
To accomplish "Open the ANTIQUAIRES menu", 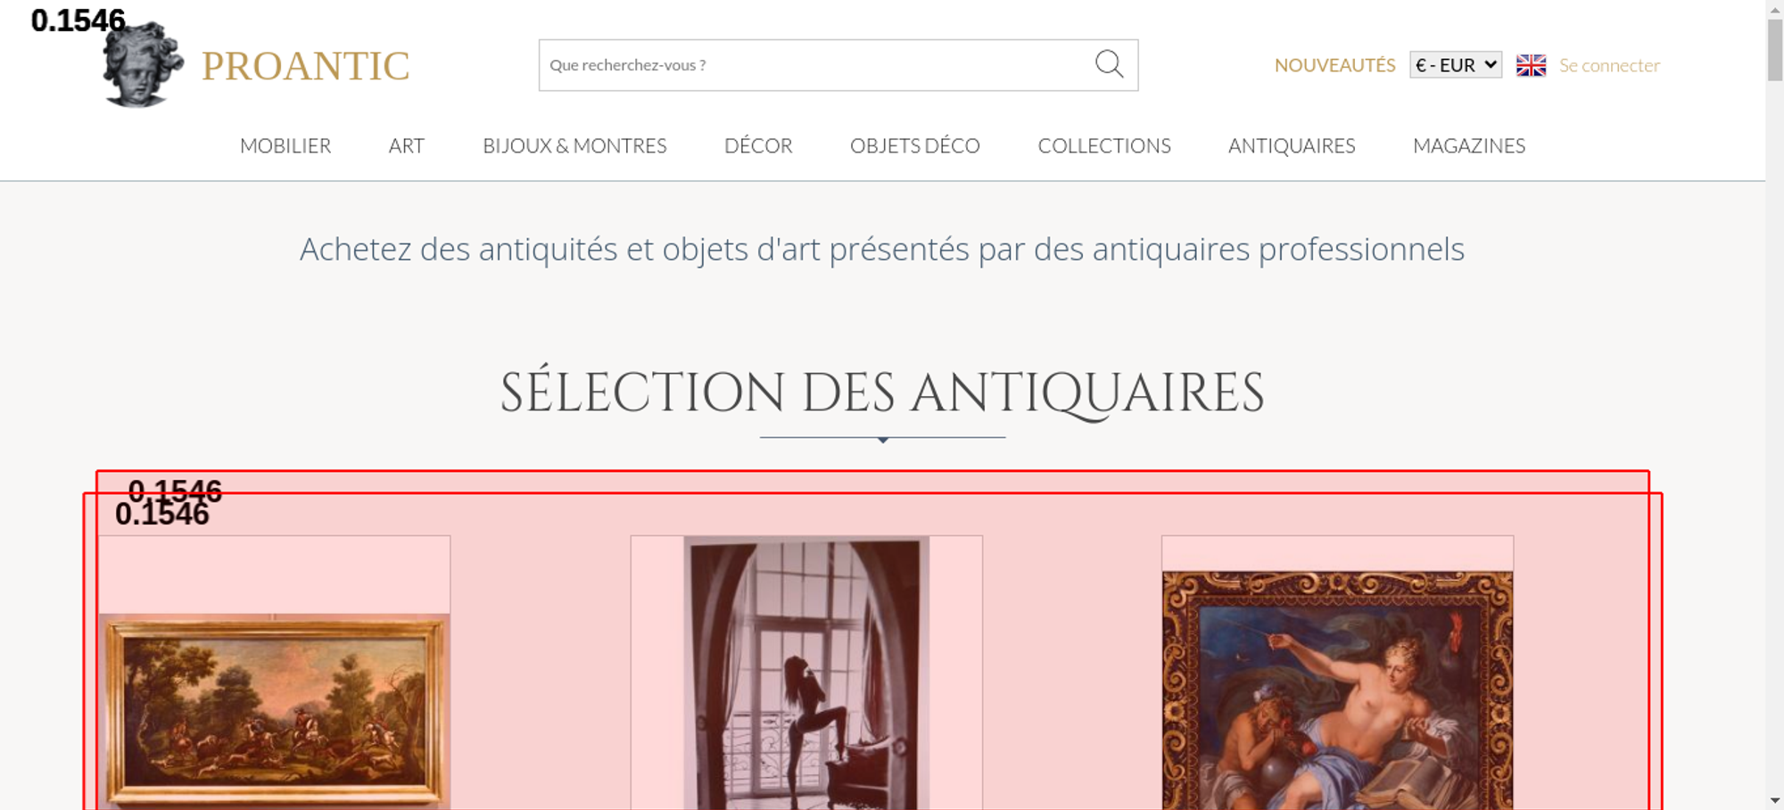I will click(1292, 145).
